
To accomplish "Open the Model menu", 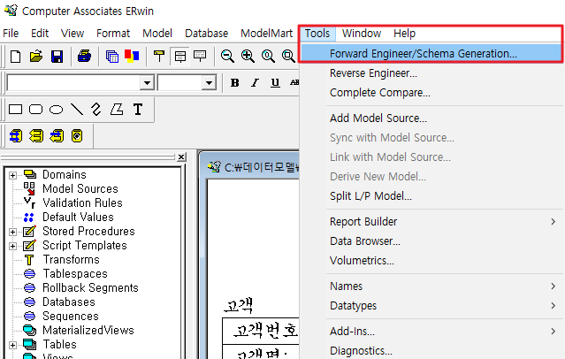I will click(157, 34).
